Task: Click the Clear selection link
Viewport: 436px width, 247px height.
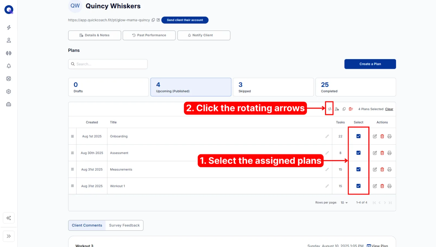Action: click(x=389, y=109)
